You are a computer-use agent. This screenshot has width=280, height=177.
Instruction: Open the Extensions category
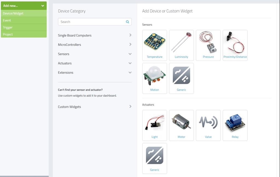coord(95,72)
